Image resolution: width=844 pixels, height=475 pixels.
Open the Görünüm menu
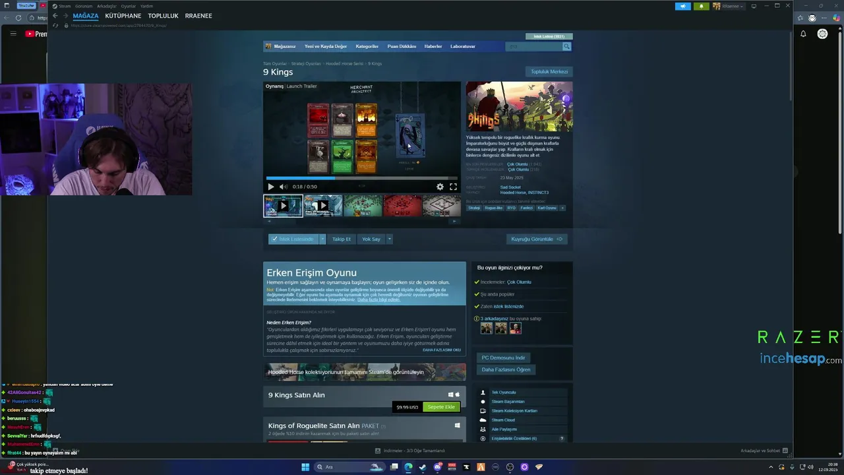point(84,6)
